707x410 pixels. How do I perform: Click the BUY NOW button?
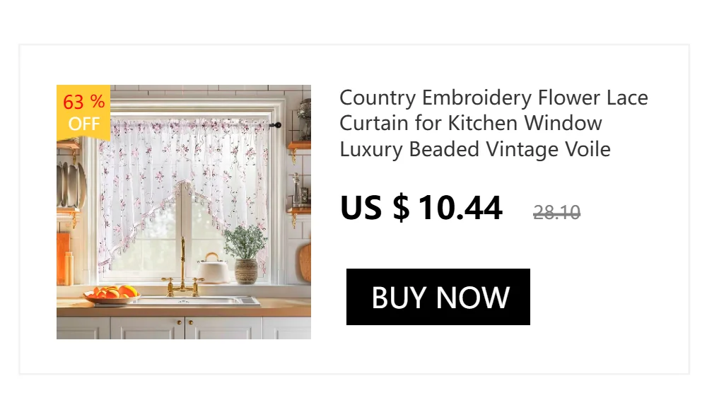(x=438, y=297)
